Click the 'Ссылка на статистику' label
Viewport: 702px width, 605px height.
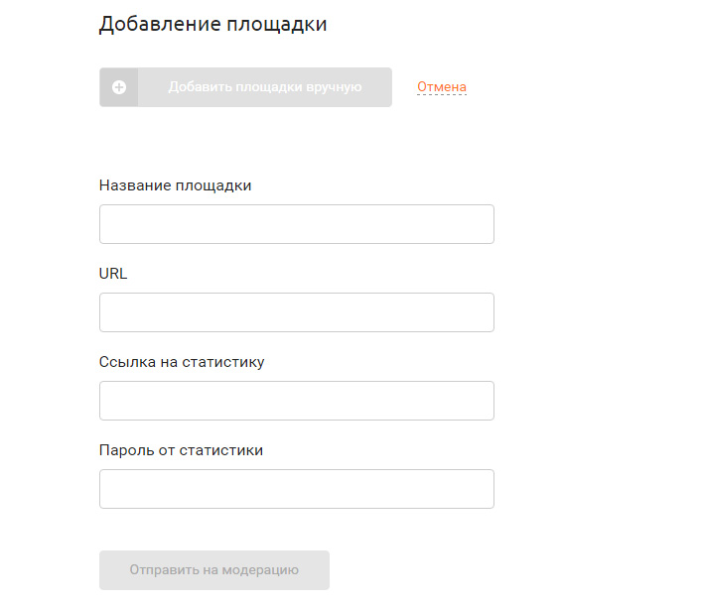click(182, 362)
